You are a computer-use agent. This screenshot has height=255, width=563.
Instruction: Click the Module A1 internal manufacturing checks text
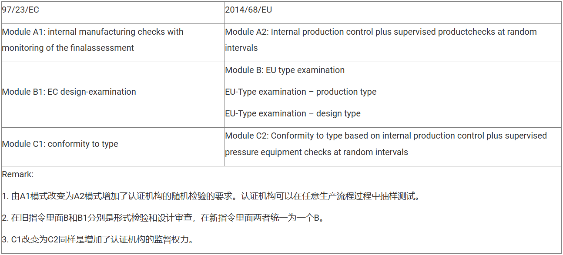[93, 32]
